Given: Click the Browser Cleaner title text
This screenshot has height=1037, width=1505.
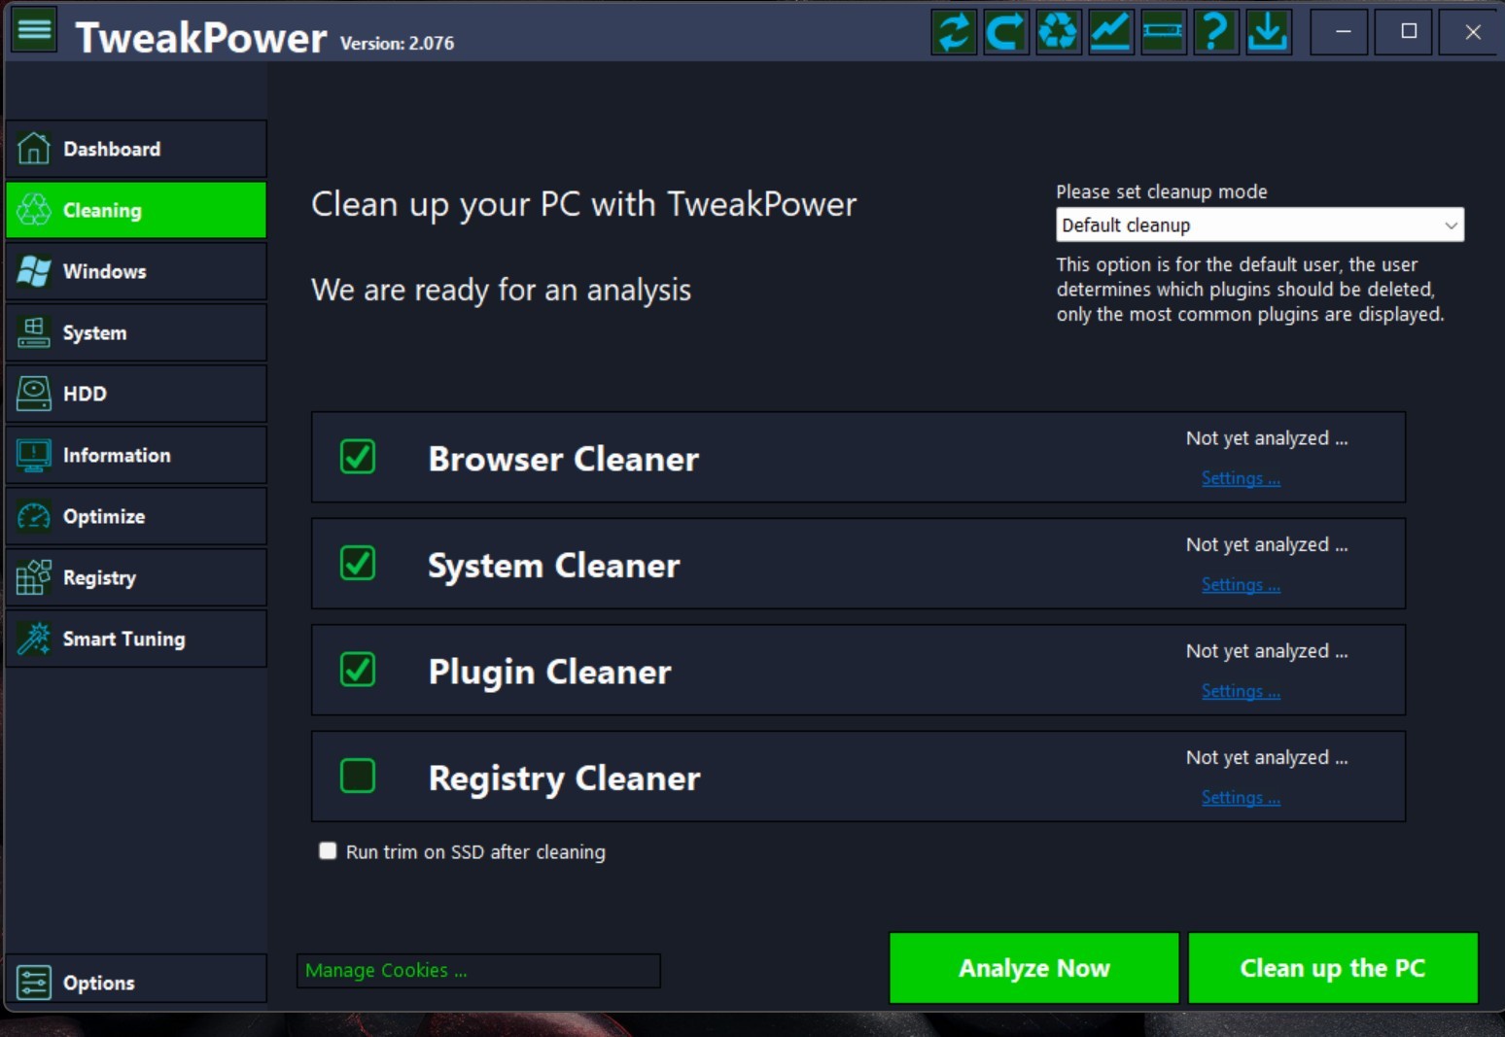Looking at the screenshot, I should (x=564, y=459).
